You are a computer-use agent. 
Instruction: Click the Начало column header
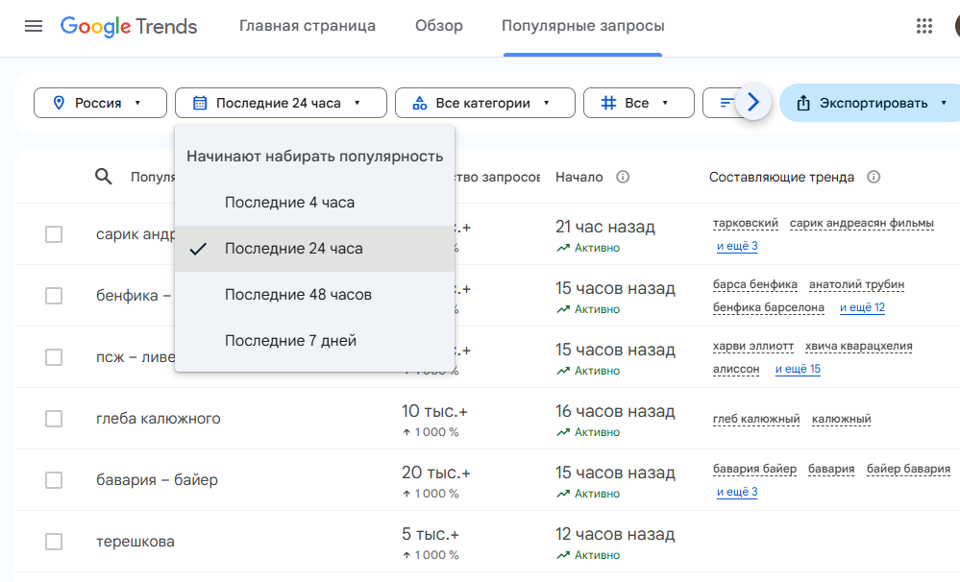[578, 177]
